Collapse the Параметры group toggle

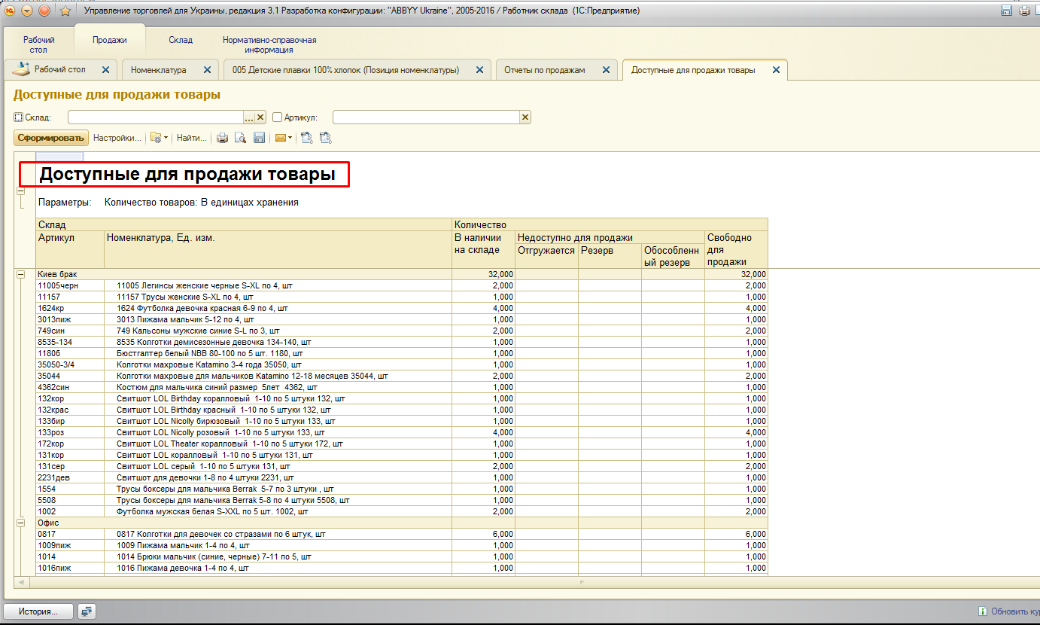[20, 191]
